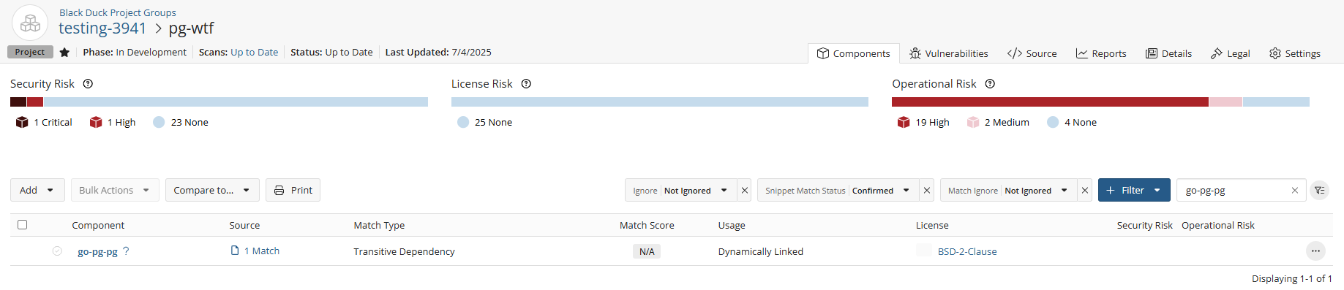Click the project group cubes icon
This screenshot has height=290, width=1344.
pos(30,23)
